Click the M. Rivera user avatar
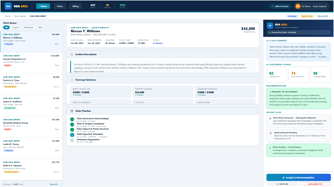 298,6
